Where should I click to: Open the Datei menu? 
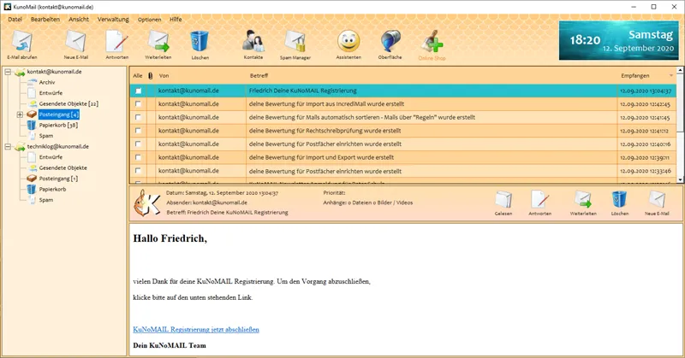point(15,19)
